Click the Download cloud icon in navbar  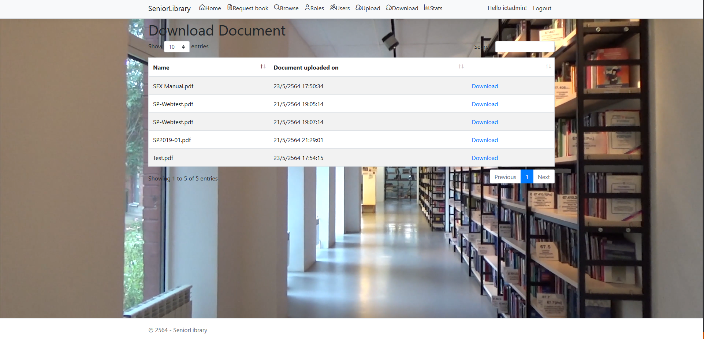click(389, 8)
